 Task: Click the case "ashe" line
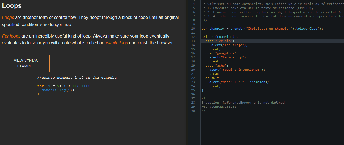pos(217,66)
